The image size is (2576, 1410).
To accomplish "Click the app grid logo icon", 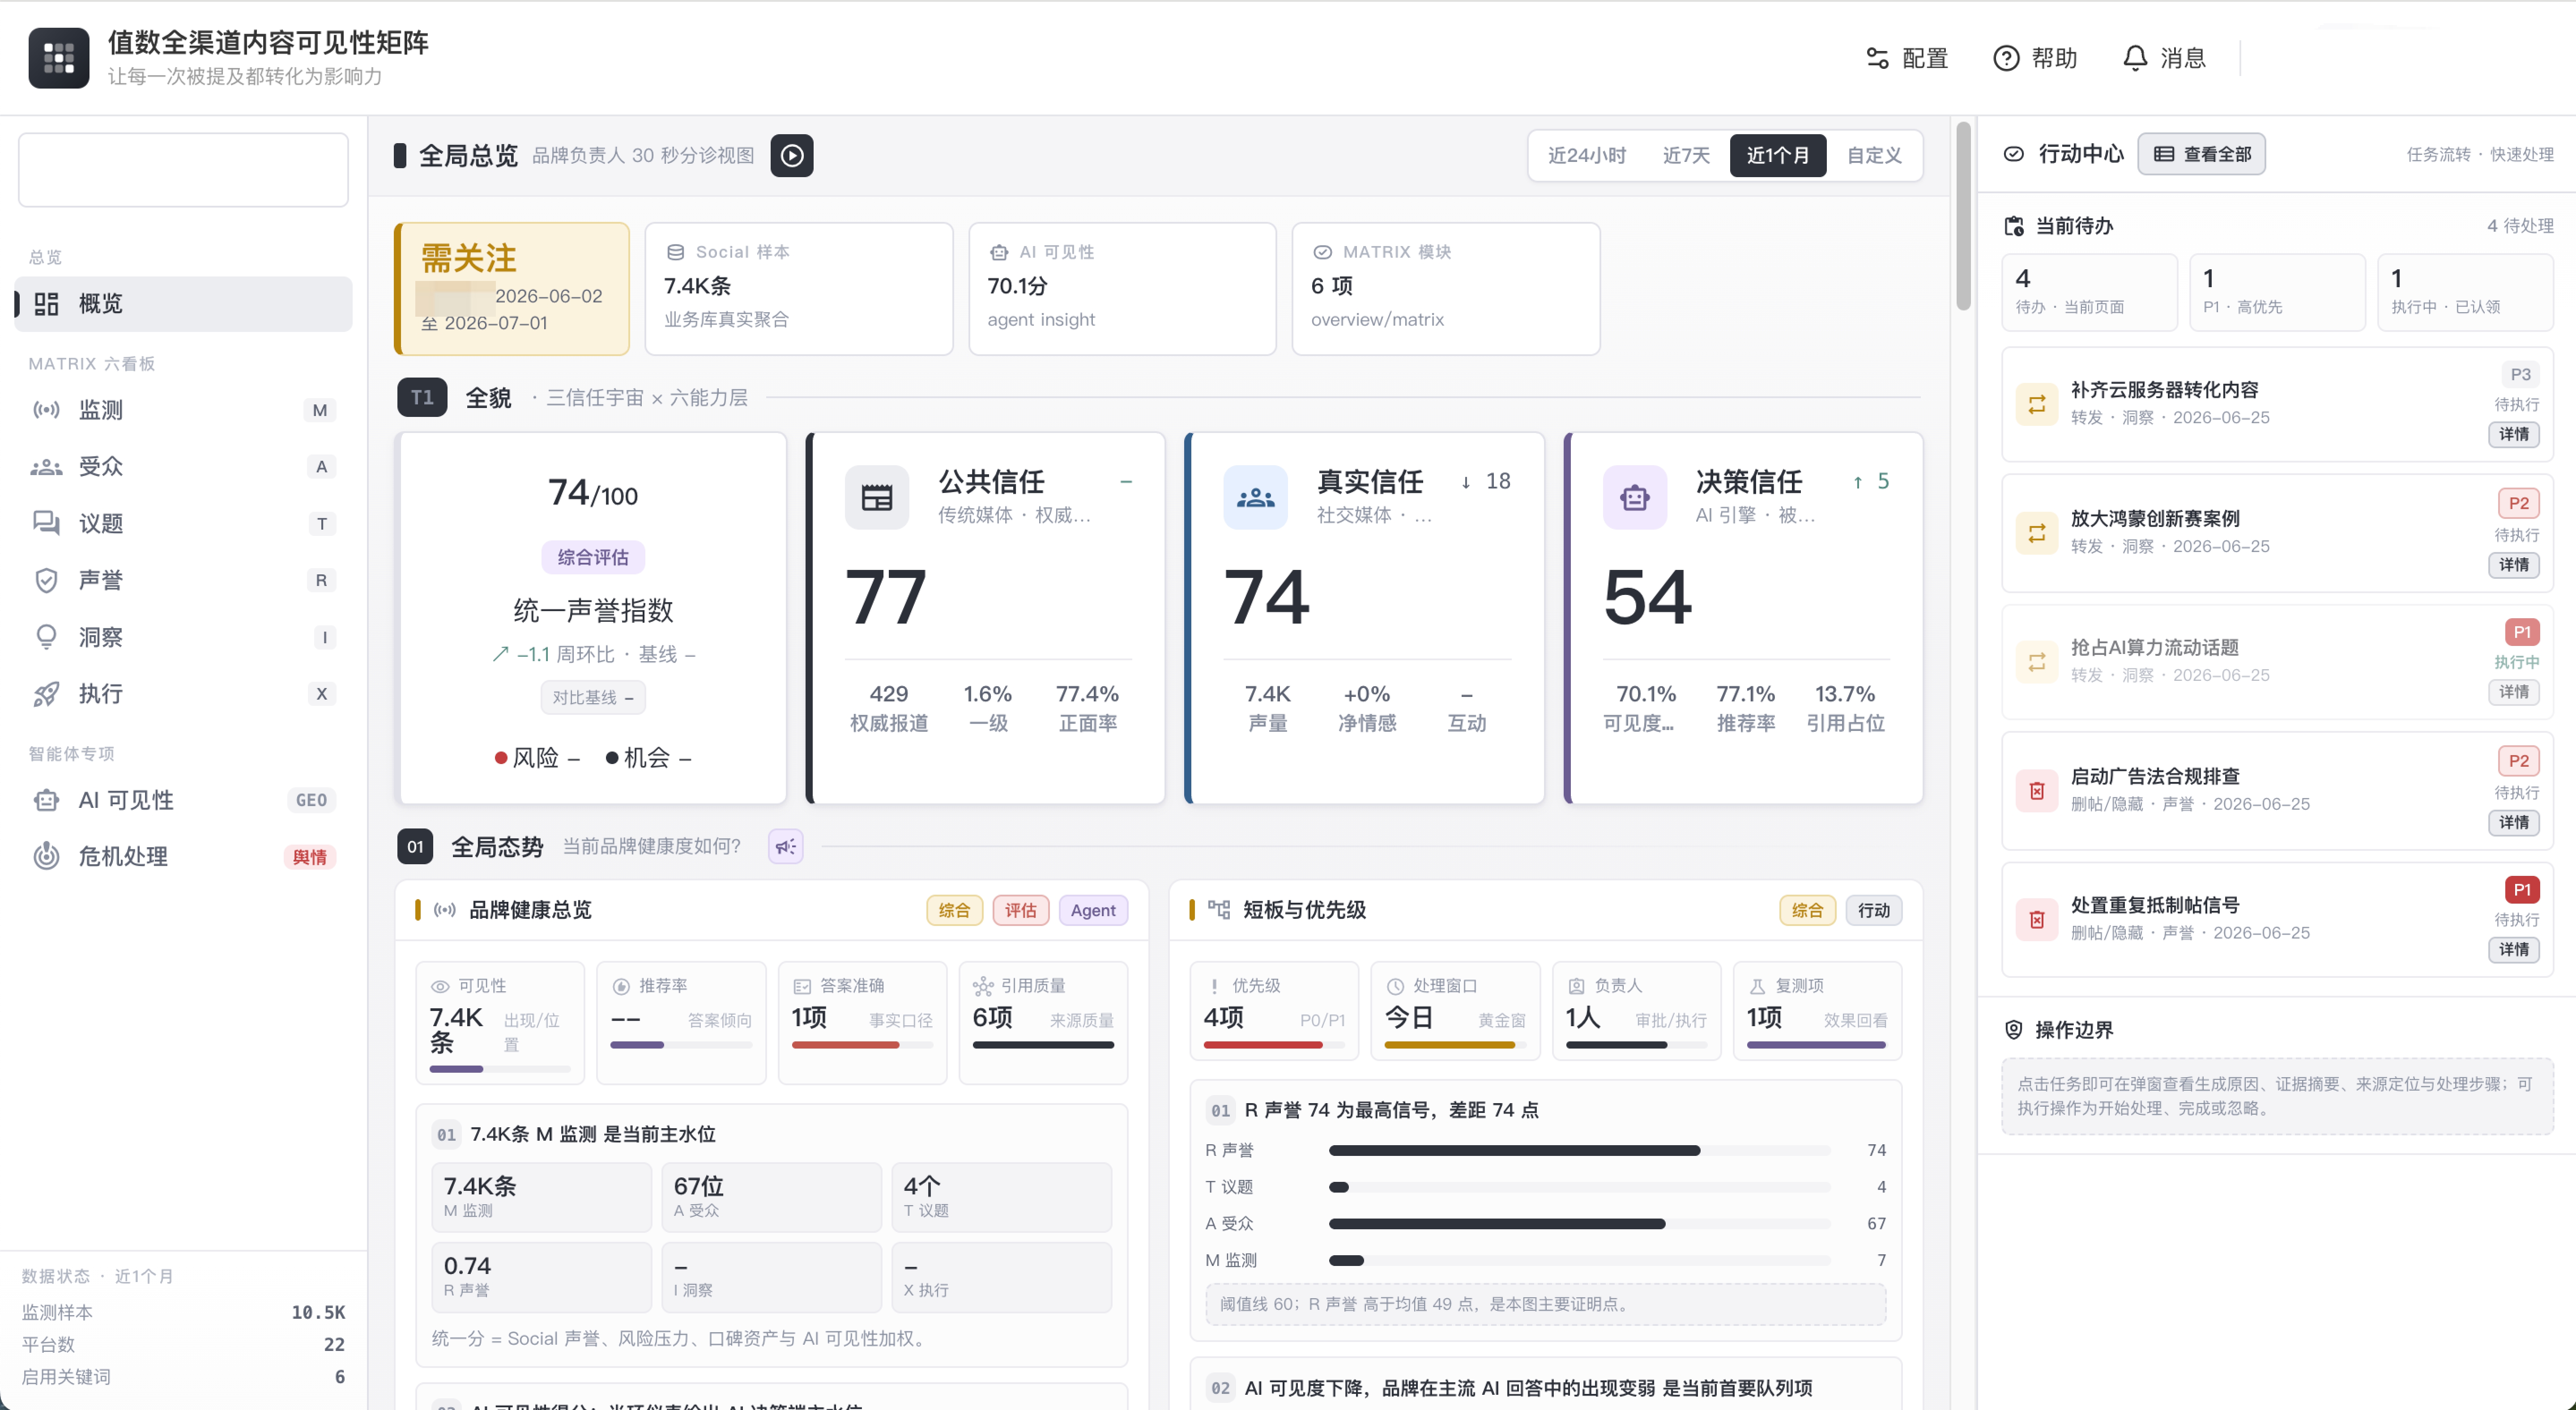I will click(x=58, y=58).
